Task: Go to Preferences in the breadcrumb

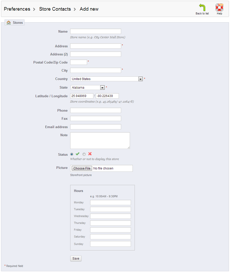Action: point(17,9)
